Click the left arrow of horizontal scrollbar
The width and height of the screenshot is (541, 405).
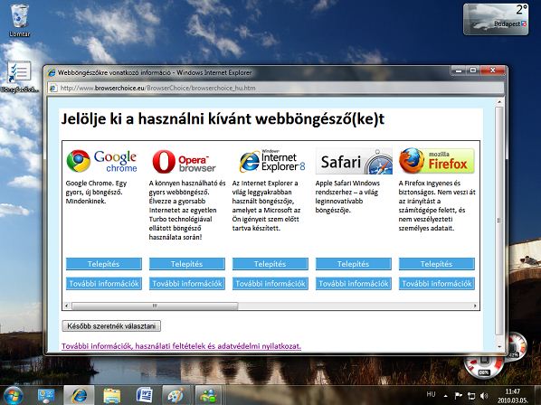pyautogui.click(x=67, y=306)
